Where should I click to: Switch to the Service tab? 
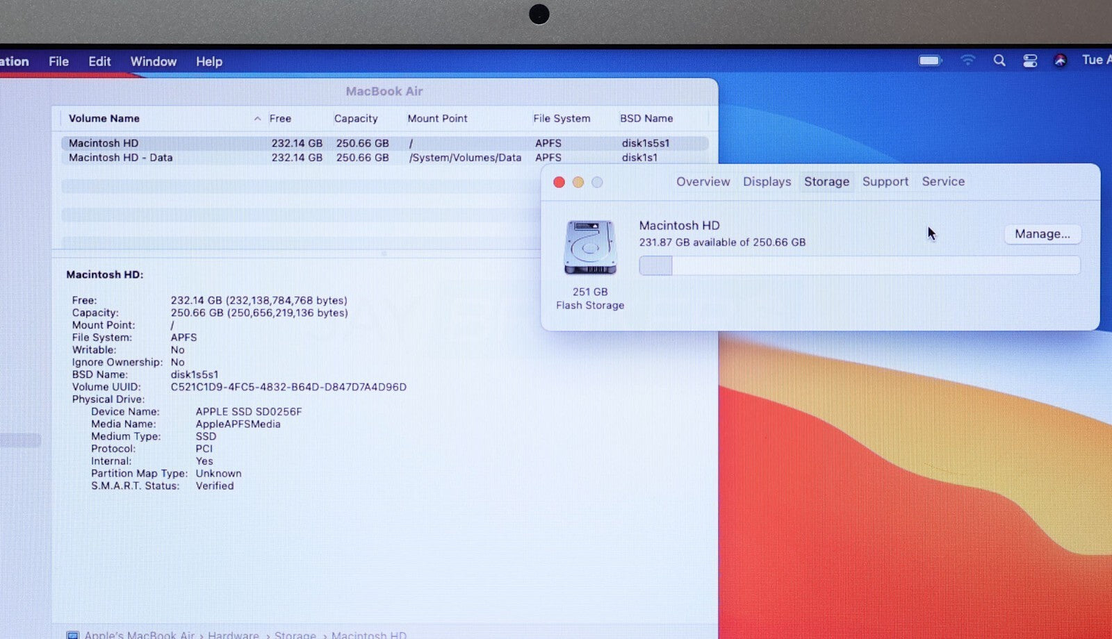pos(943,181)
